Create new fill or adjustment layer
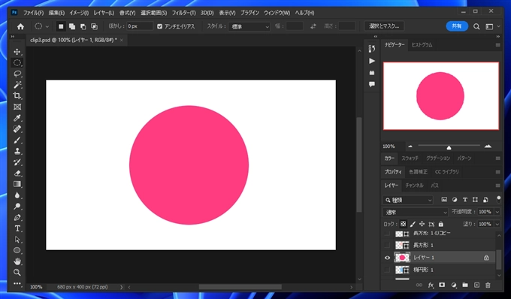 point(454,285)
